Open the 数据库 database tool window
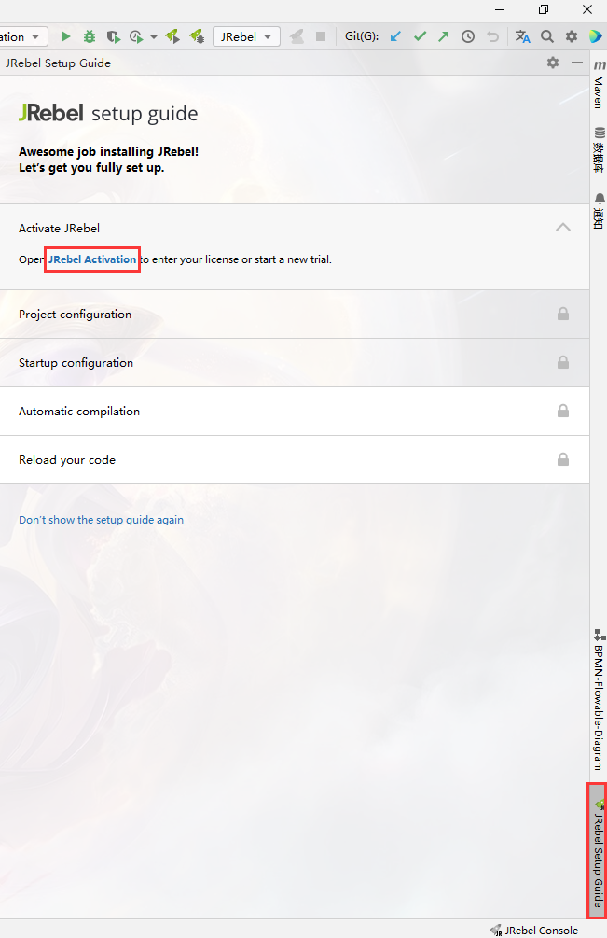The height and width of the screenshot is (938, 607). [x=599, y=149]
